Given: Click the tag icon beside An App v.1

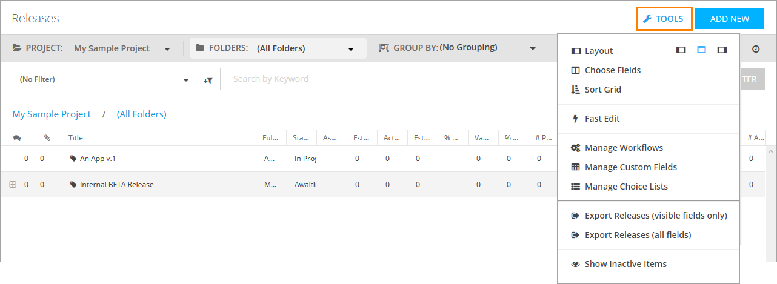Looking at the screenshot, I should pyautogui.click(x=73, y=159).
